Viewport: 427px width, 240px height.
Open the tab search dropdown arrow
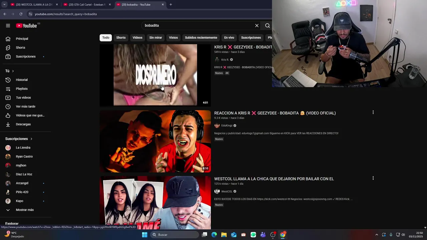pos(4,5)
